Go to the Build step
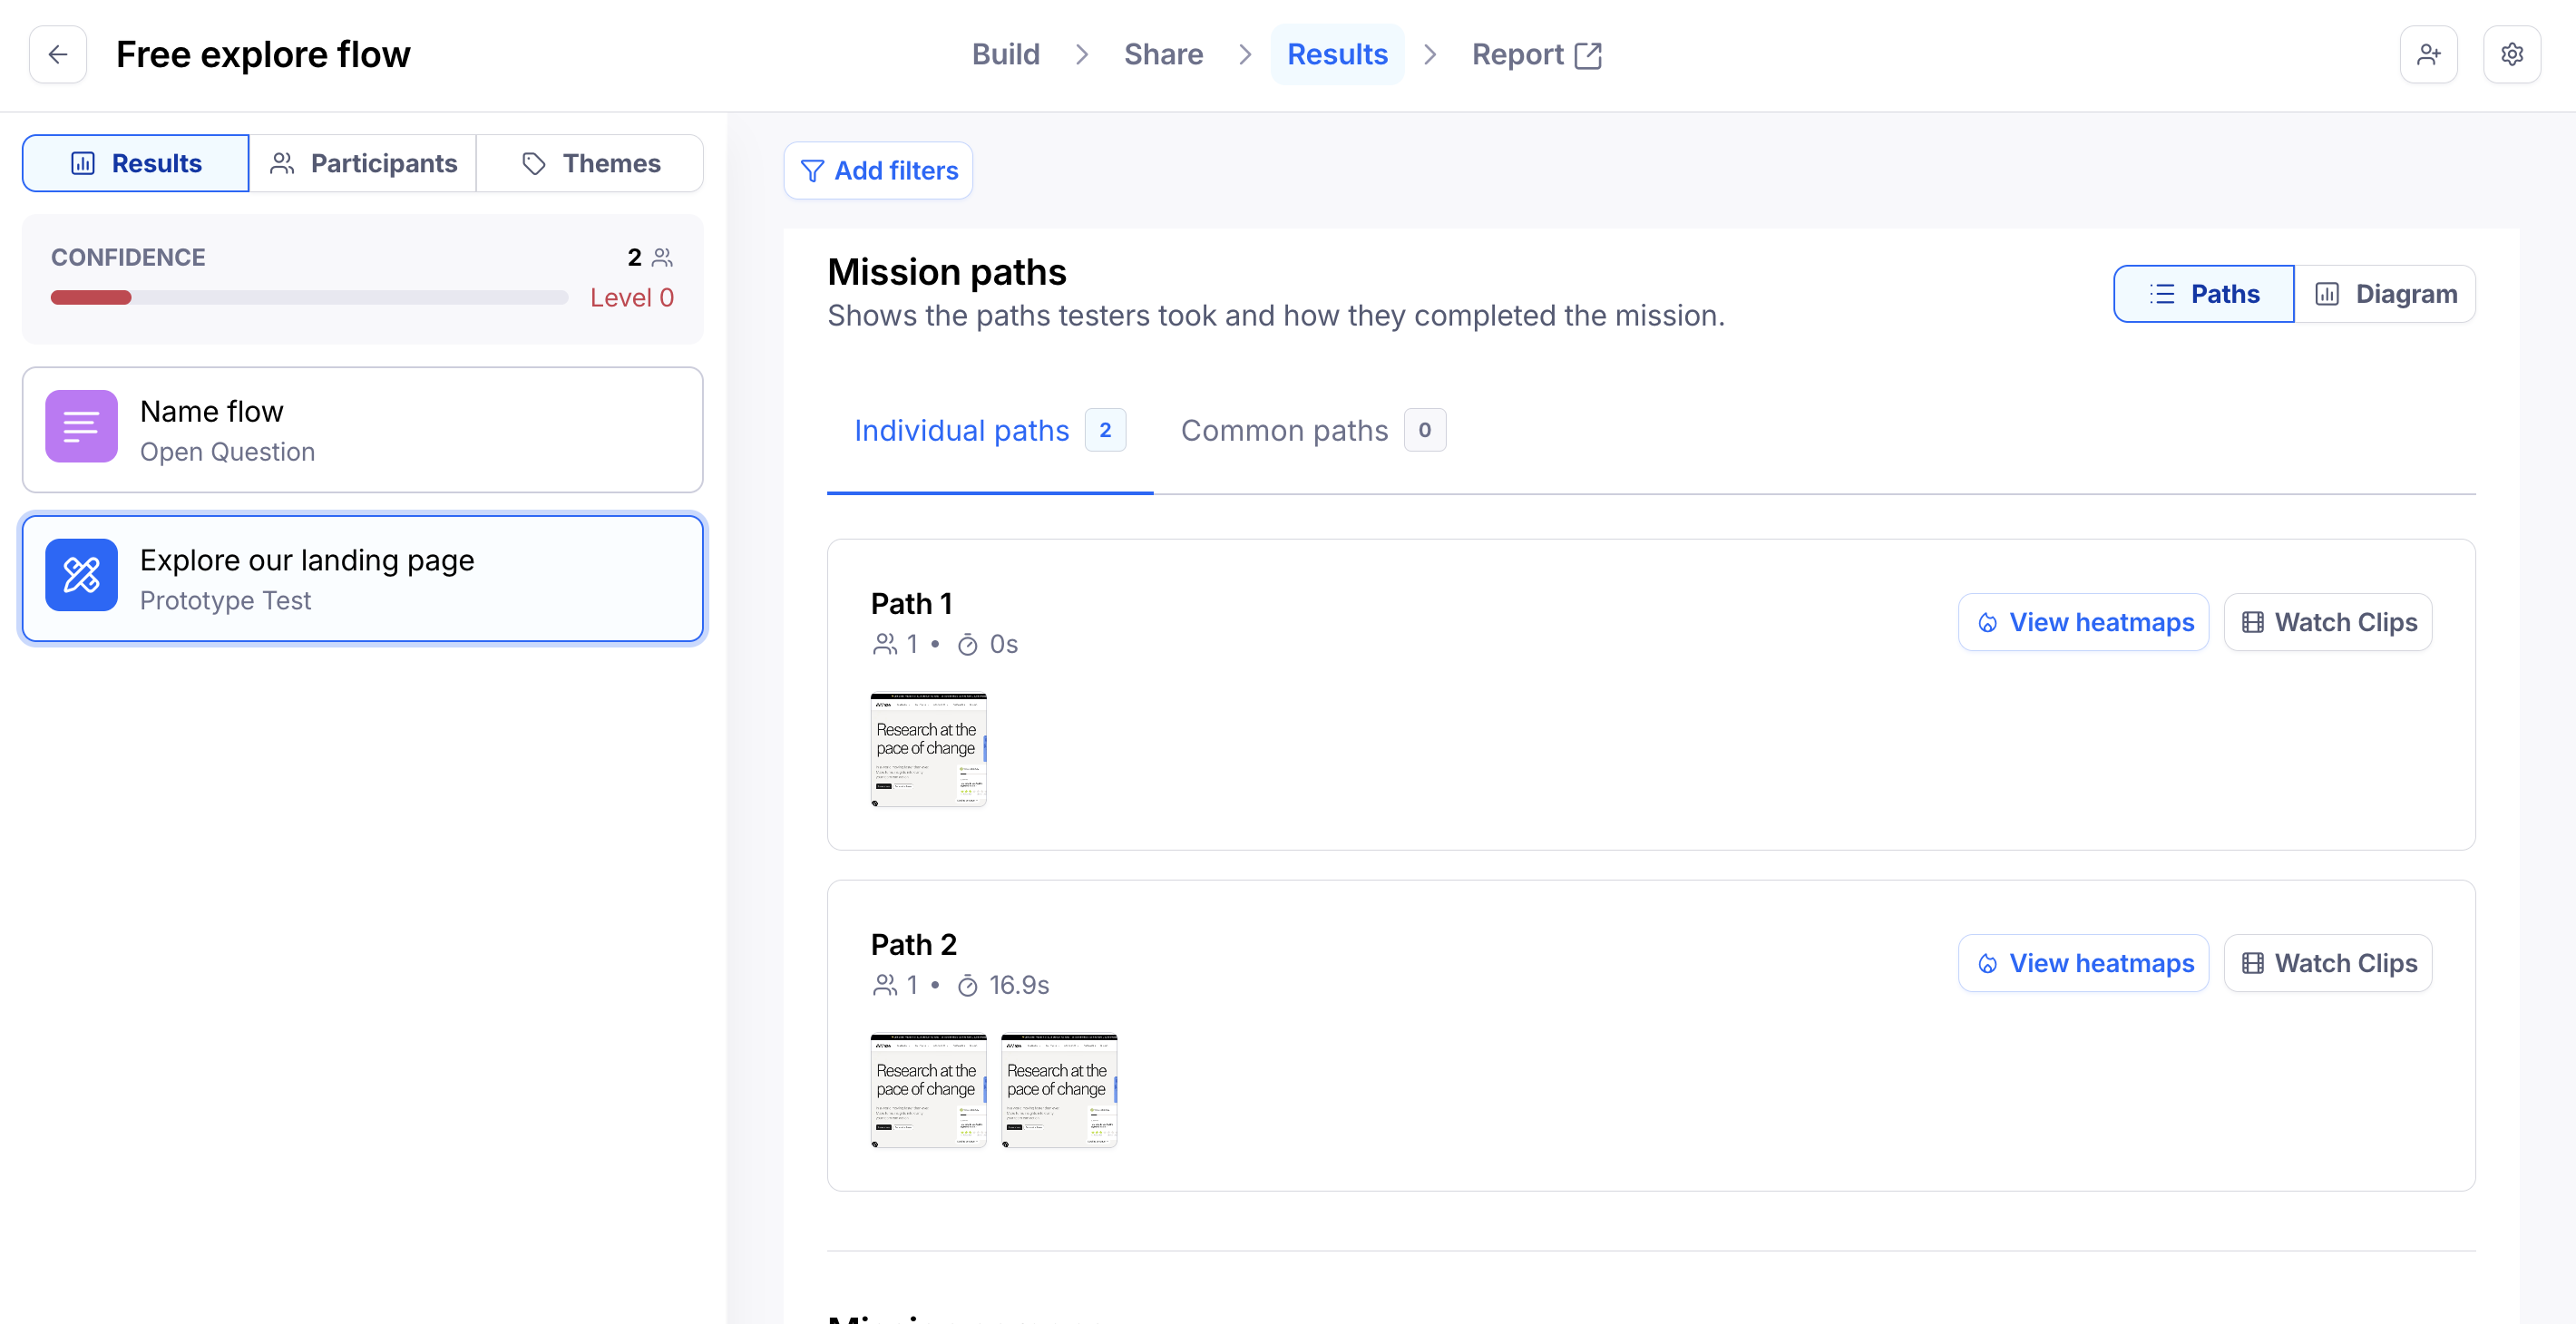2576x1324 pixels. pos(1005,54)
